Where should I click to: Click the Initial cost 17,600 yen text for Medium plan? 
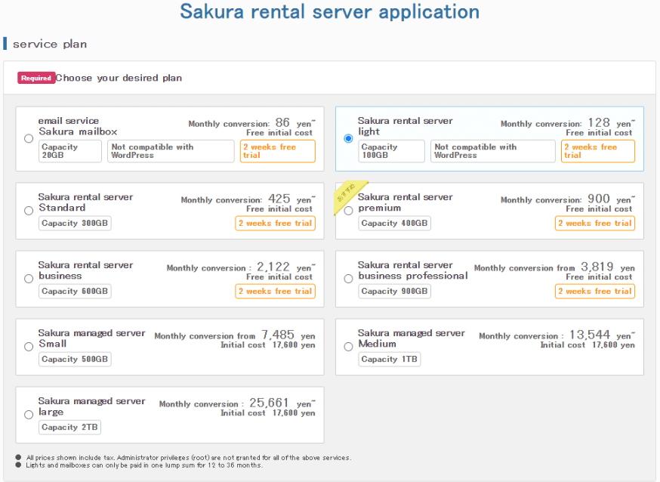(x=588, y=345)
